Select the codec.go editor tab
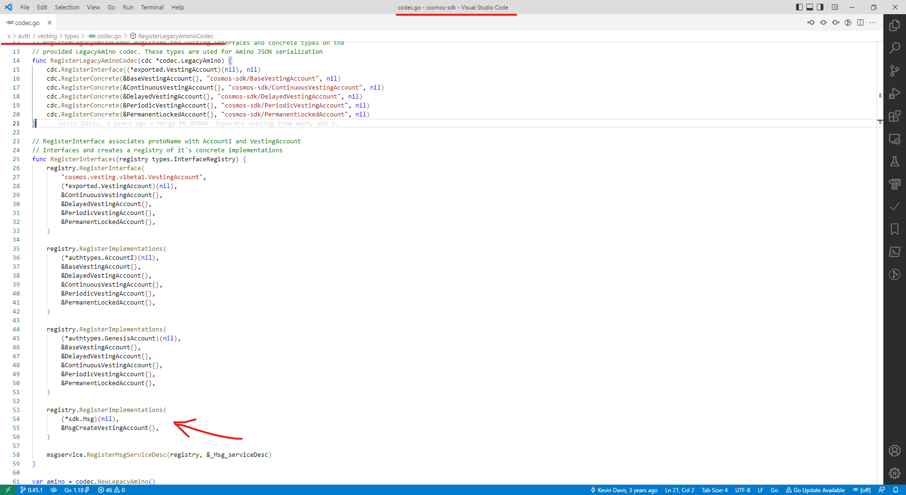The height and width of the screenshot is (495, 906). click(26, 22)
